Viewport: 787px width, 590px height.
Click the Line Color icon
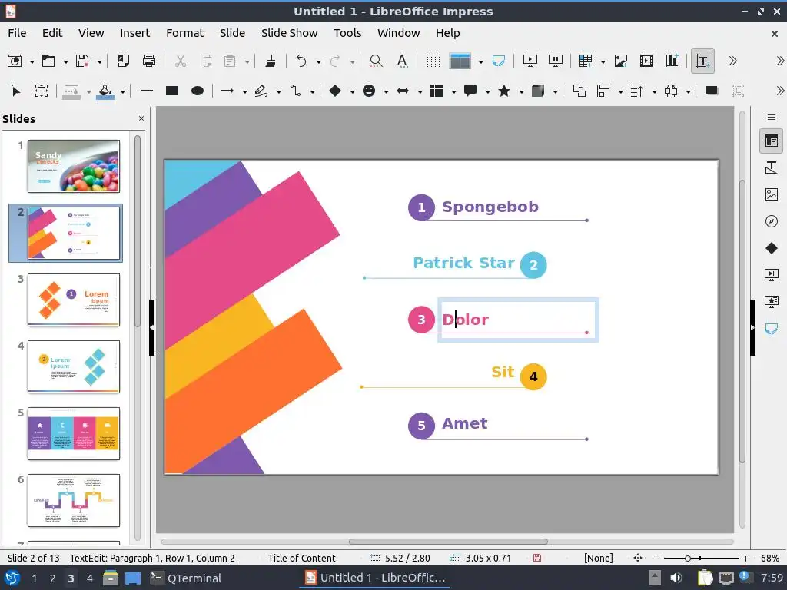[x=71, y=91]
